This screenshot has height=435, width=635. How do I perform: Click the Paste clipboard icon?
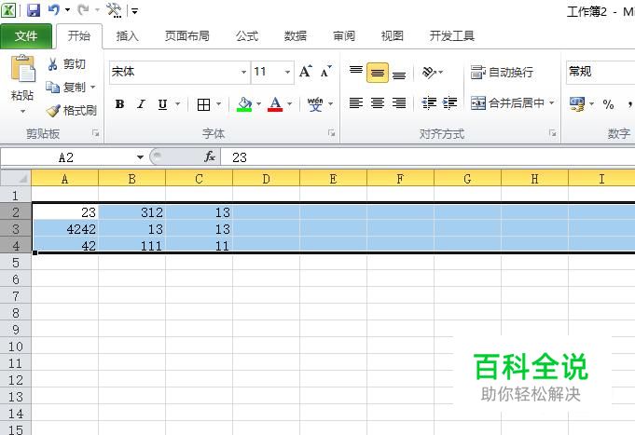tap(22, 69)
